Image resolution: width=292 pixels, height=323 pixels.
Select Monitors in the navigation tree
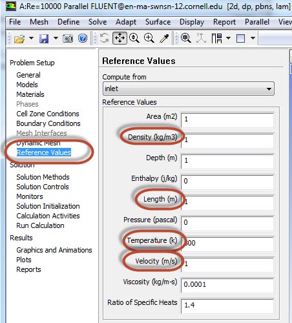pos(30,196)
